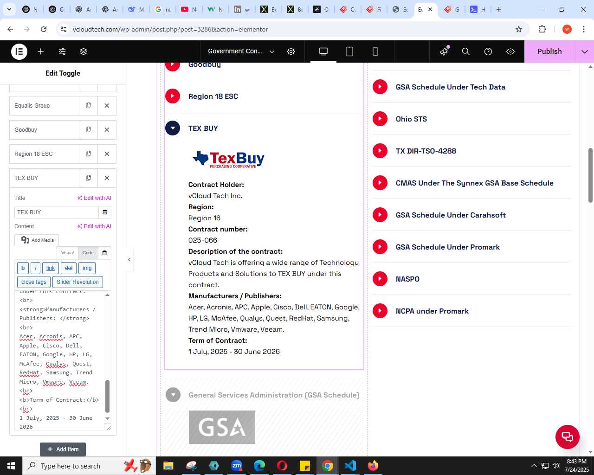Duplicate the TEX BUY item
This screenshot has width=594, height=475.
(88, 178)
